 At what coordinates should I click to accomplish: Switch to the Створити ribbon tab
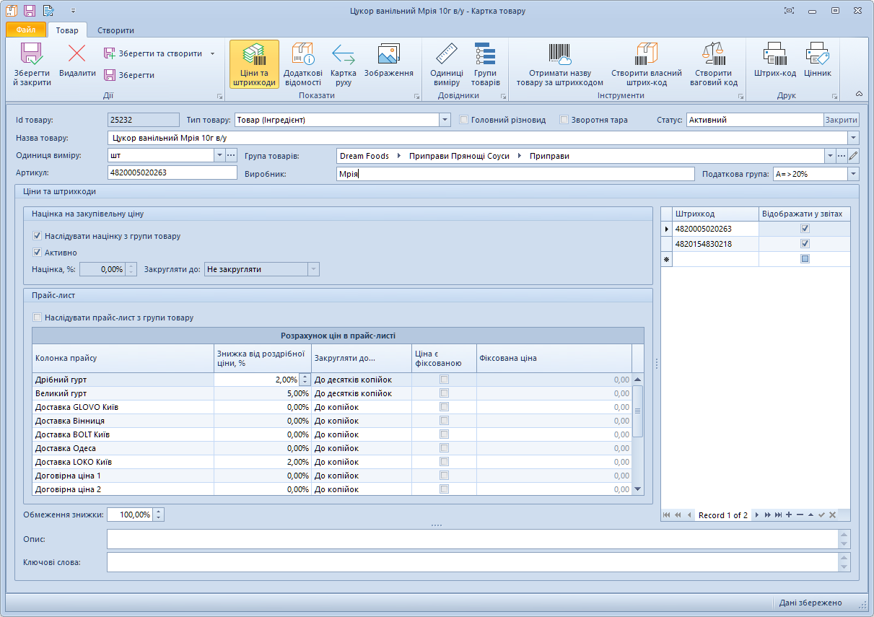pos(115,30)
